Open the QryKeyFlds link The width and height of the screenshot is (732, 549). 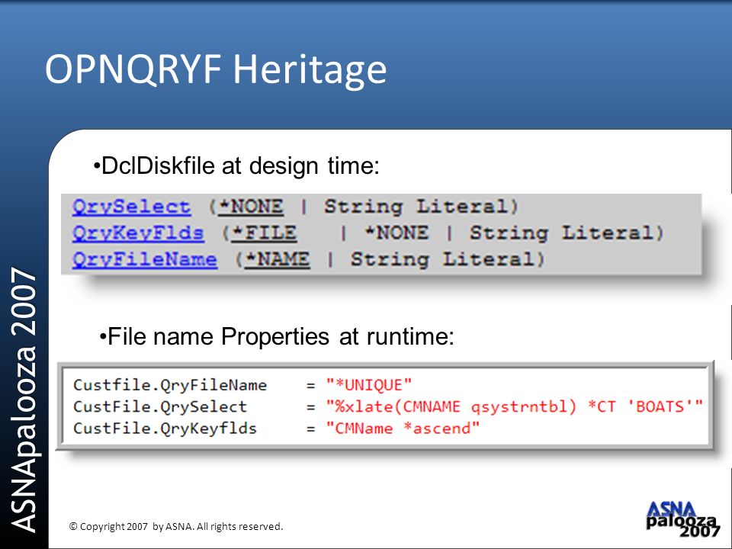pyautogui.click(x=138, y=233)
